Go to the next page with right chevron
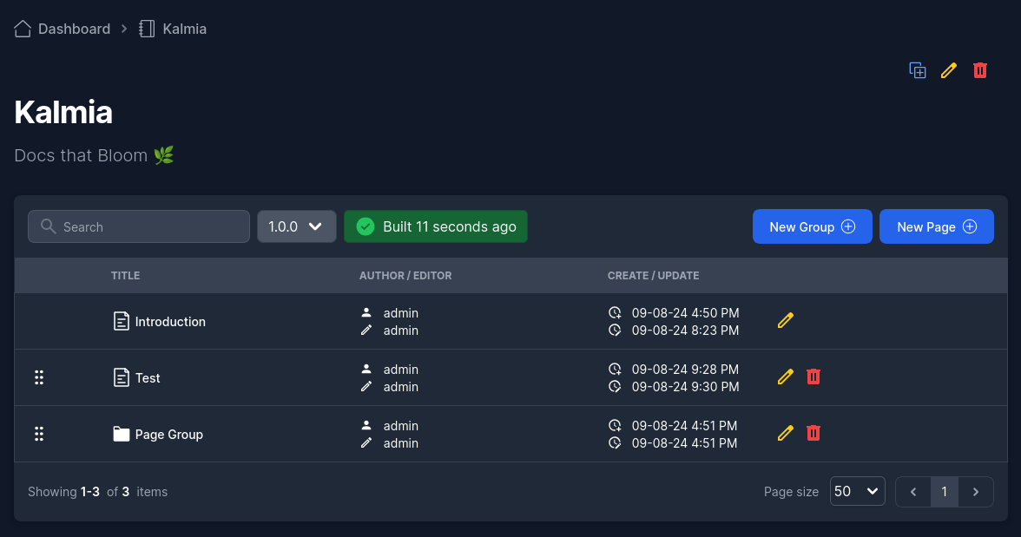The image size is (1021, 537). tap(976, 492)
